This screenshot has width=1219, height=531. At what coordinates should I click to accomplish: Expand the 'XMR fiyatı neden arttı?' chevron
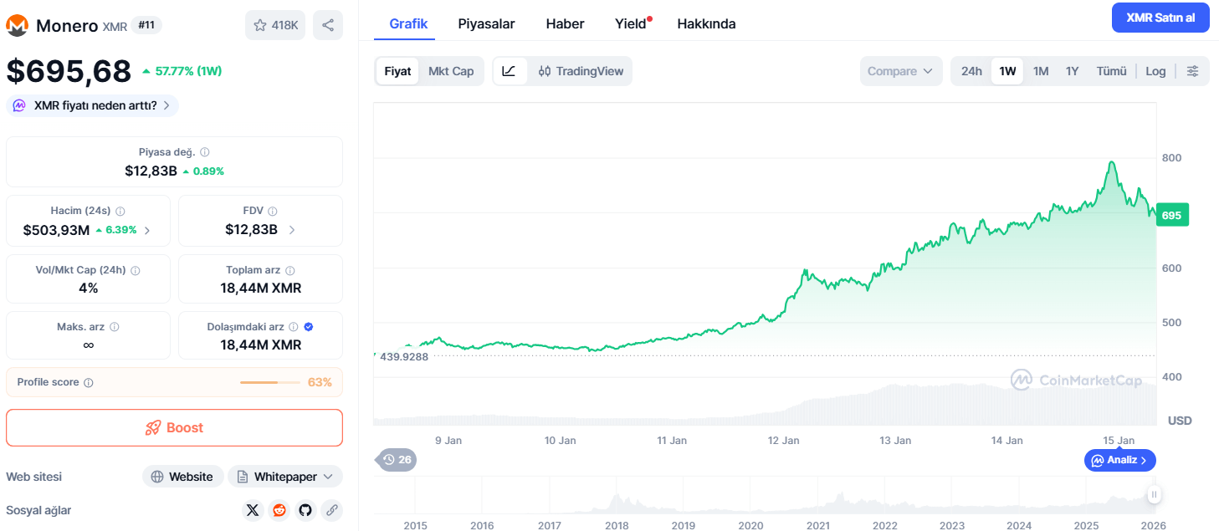click(x=166, y=105)
